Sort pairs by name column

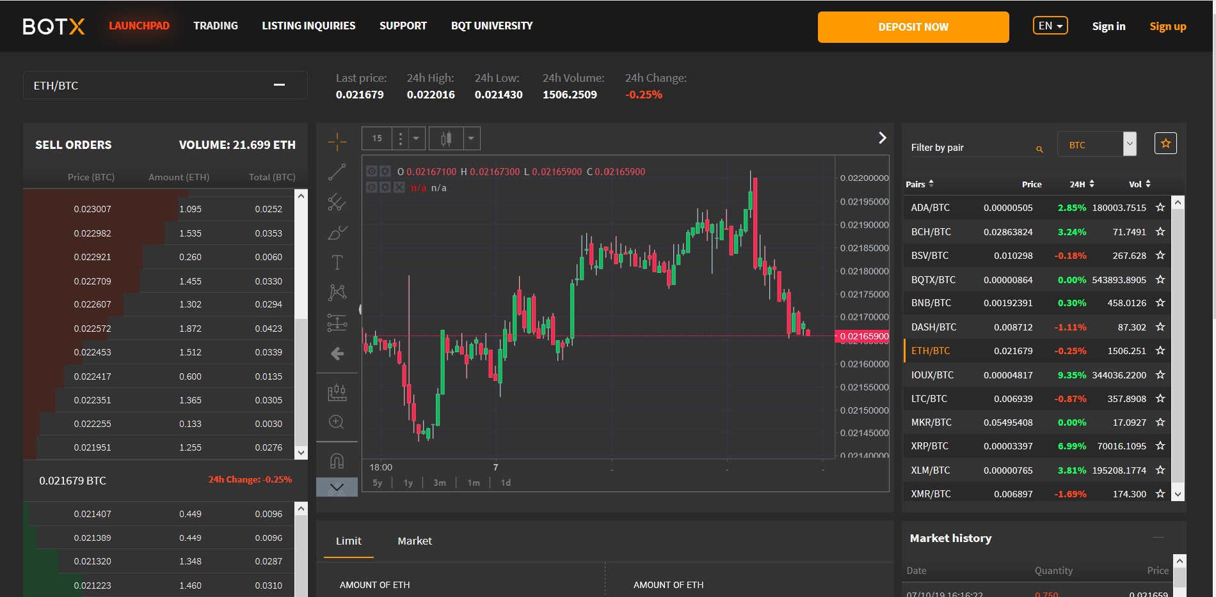(920, 184)
